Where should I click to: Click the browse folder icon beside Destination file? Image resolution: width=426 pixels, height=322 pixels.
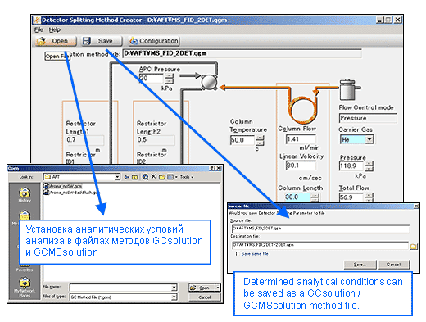[x=414, y=247]
